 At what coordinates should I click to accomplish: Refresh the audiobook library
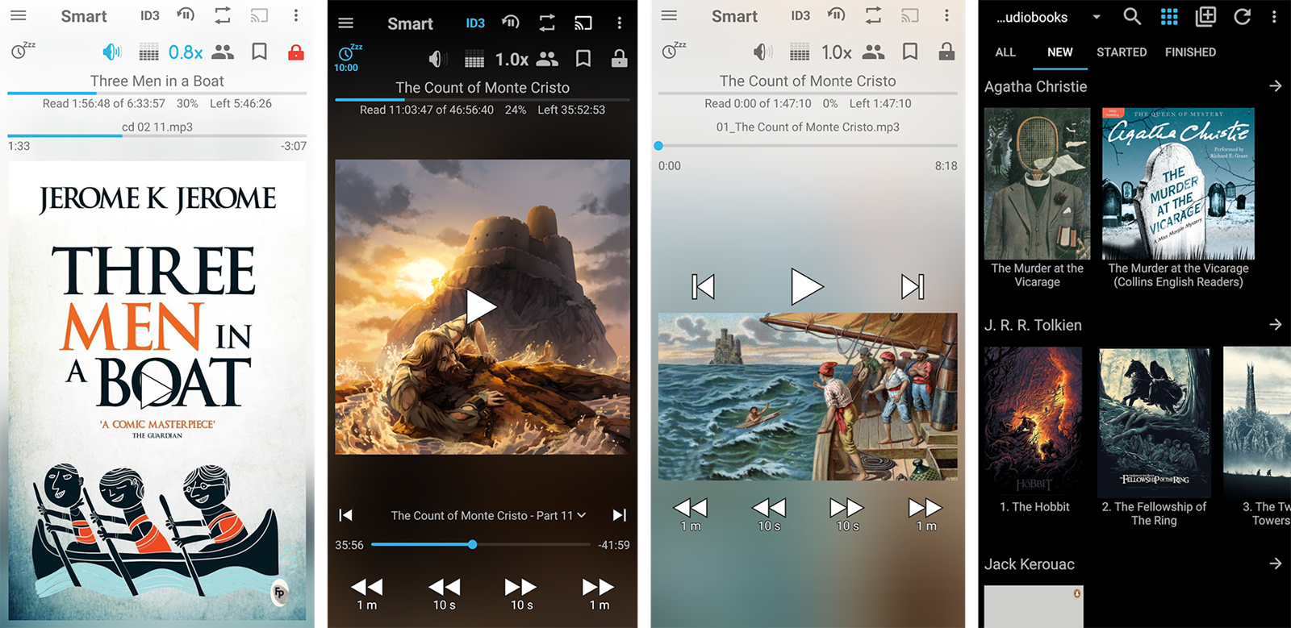[1243, 17]
